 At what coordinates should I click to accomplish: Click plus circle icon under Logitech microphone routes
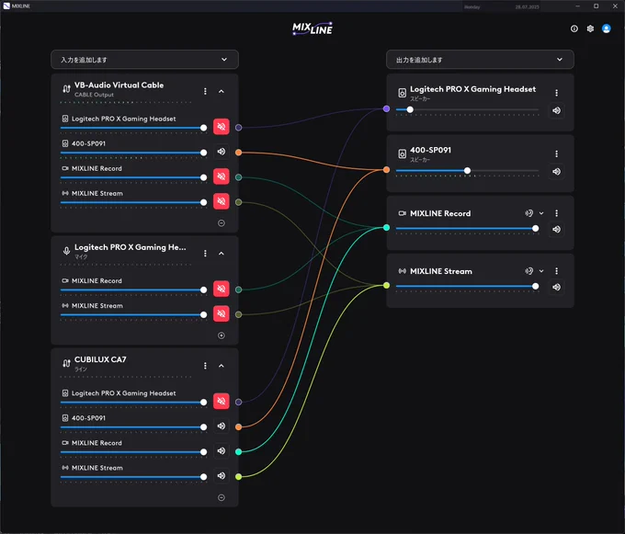[222, 335]
